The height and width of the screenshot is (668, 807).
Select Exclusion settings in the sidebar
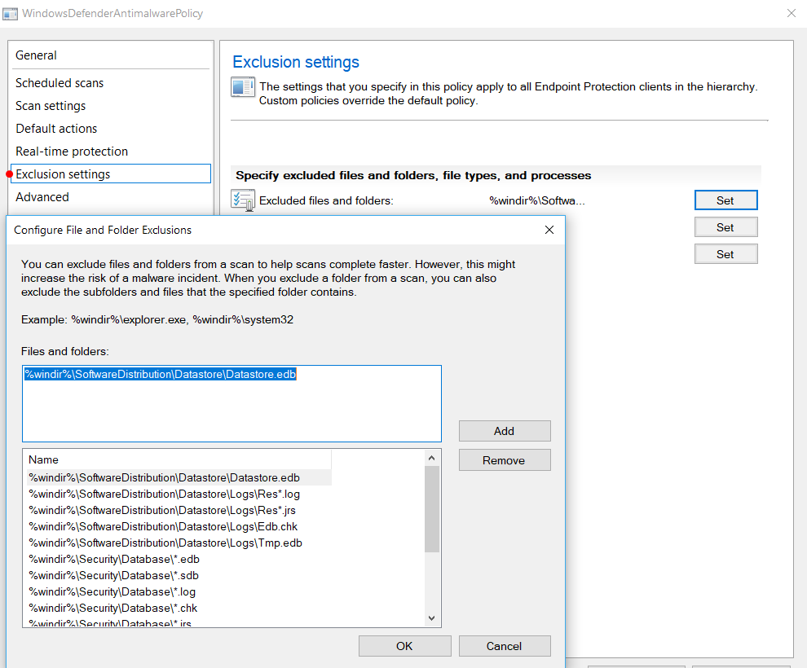tap(110, 174)
